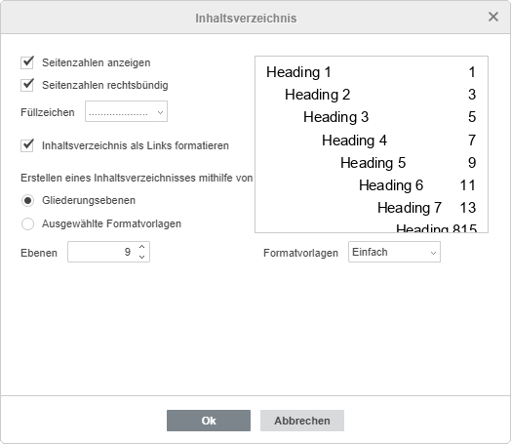Click the Ausgewählte Formatvorlagen label
511x444 pixels.
111,223
